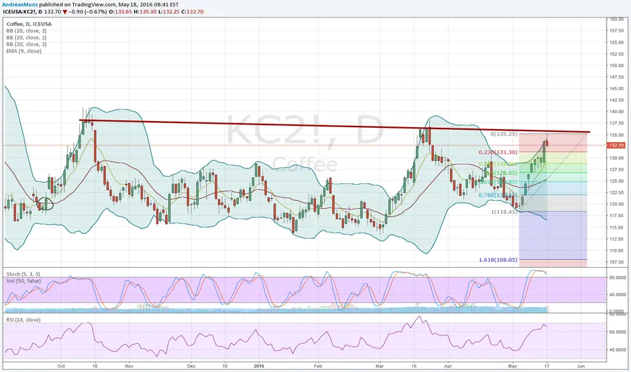Click the O:133.65 open value
Screen dimensions: 631x372
coord(121,11)
